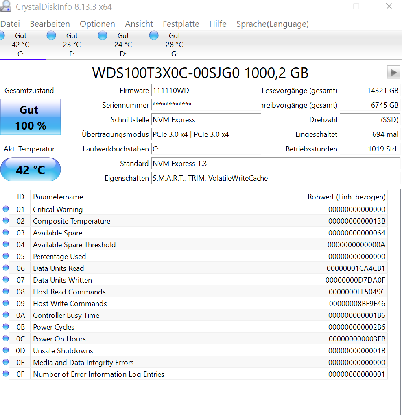402x419 pixels.
Task: Select the drive F: tab
Action: coord(72,45)
